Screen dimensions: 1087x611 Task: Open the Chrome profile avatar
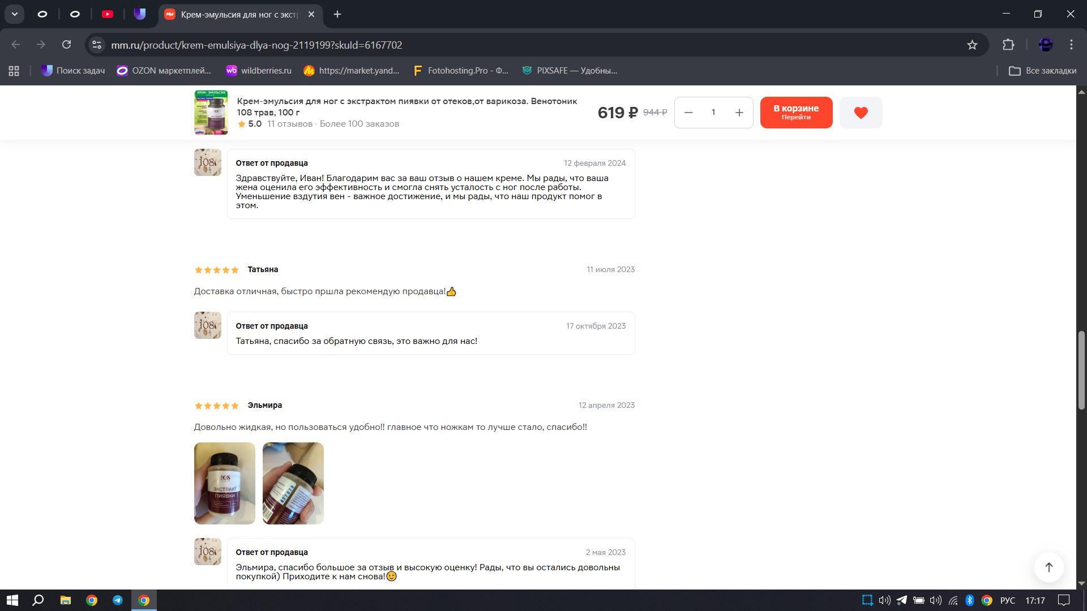tap(1045, 45)
